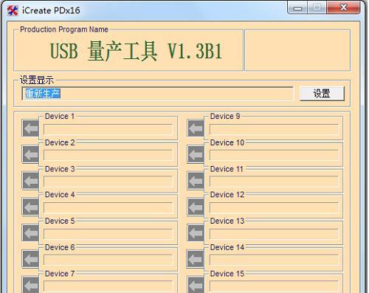Click the 设置显示 text field with 重新生产
The height and width of the screenshot is (293, 369).
[x=157, y=94]
